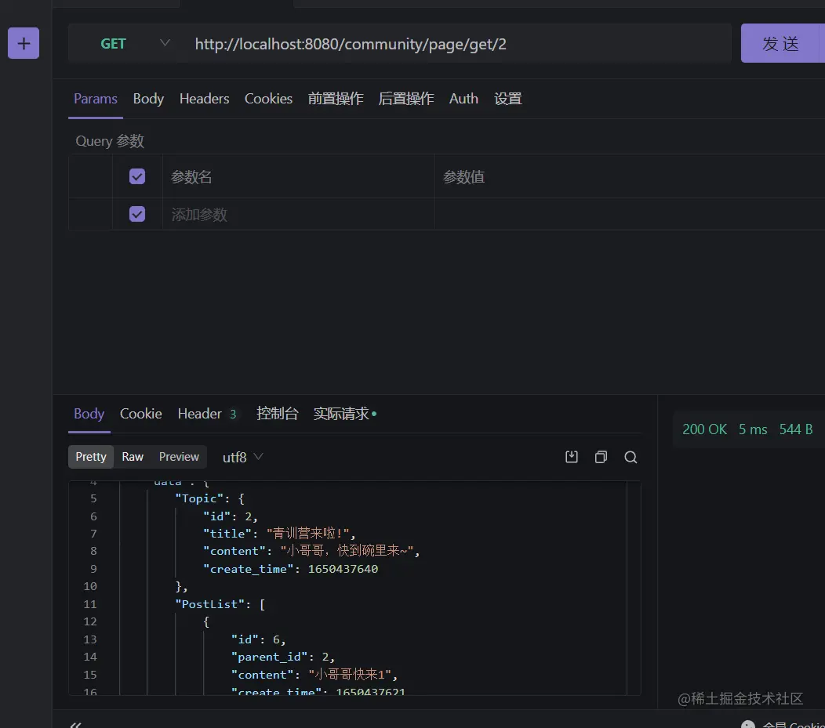
Task: Search the response with magnifier icon
Action: coord(631,457)
